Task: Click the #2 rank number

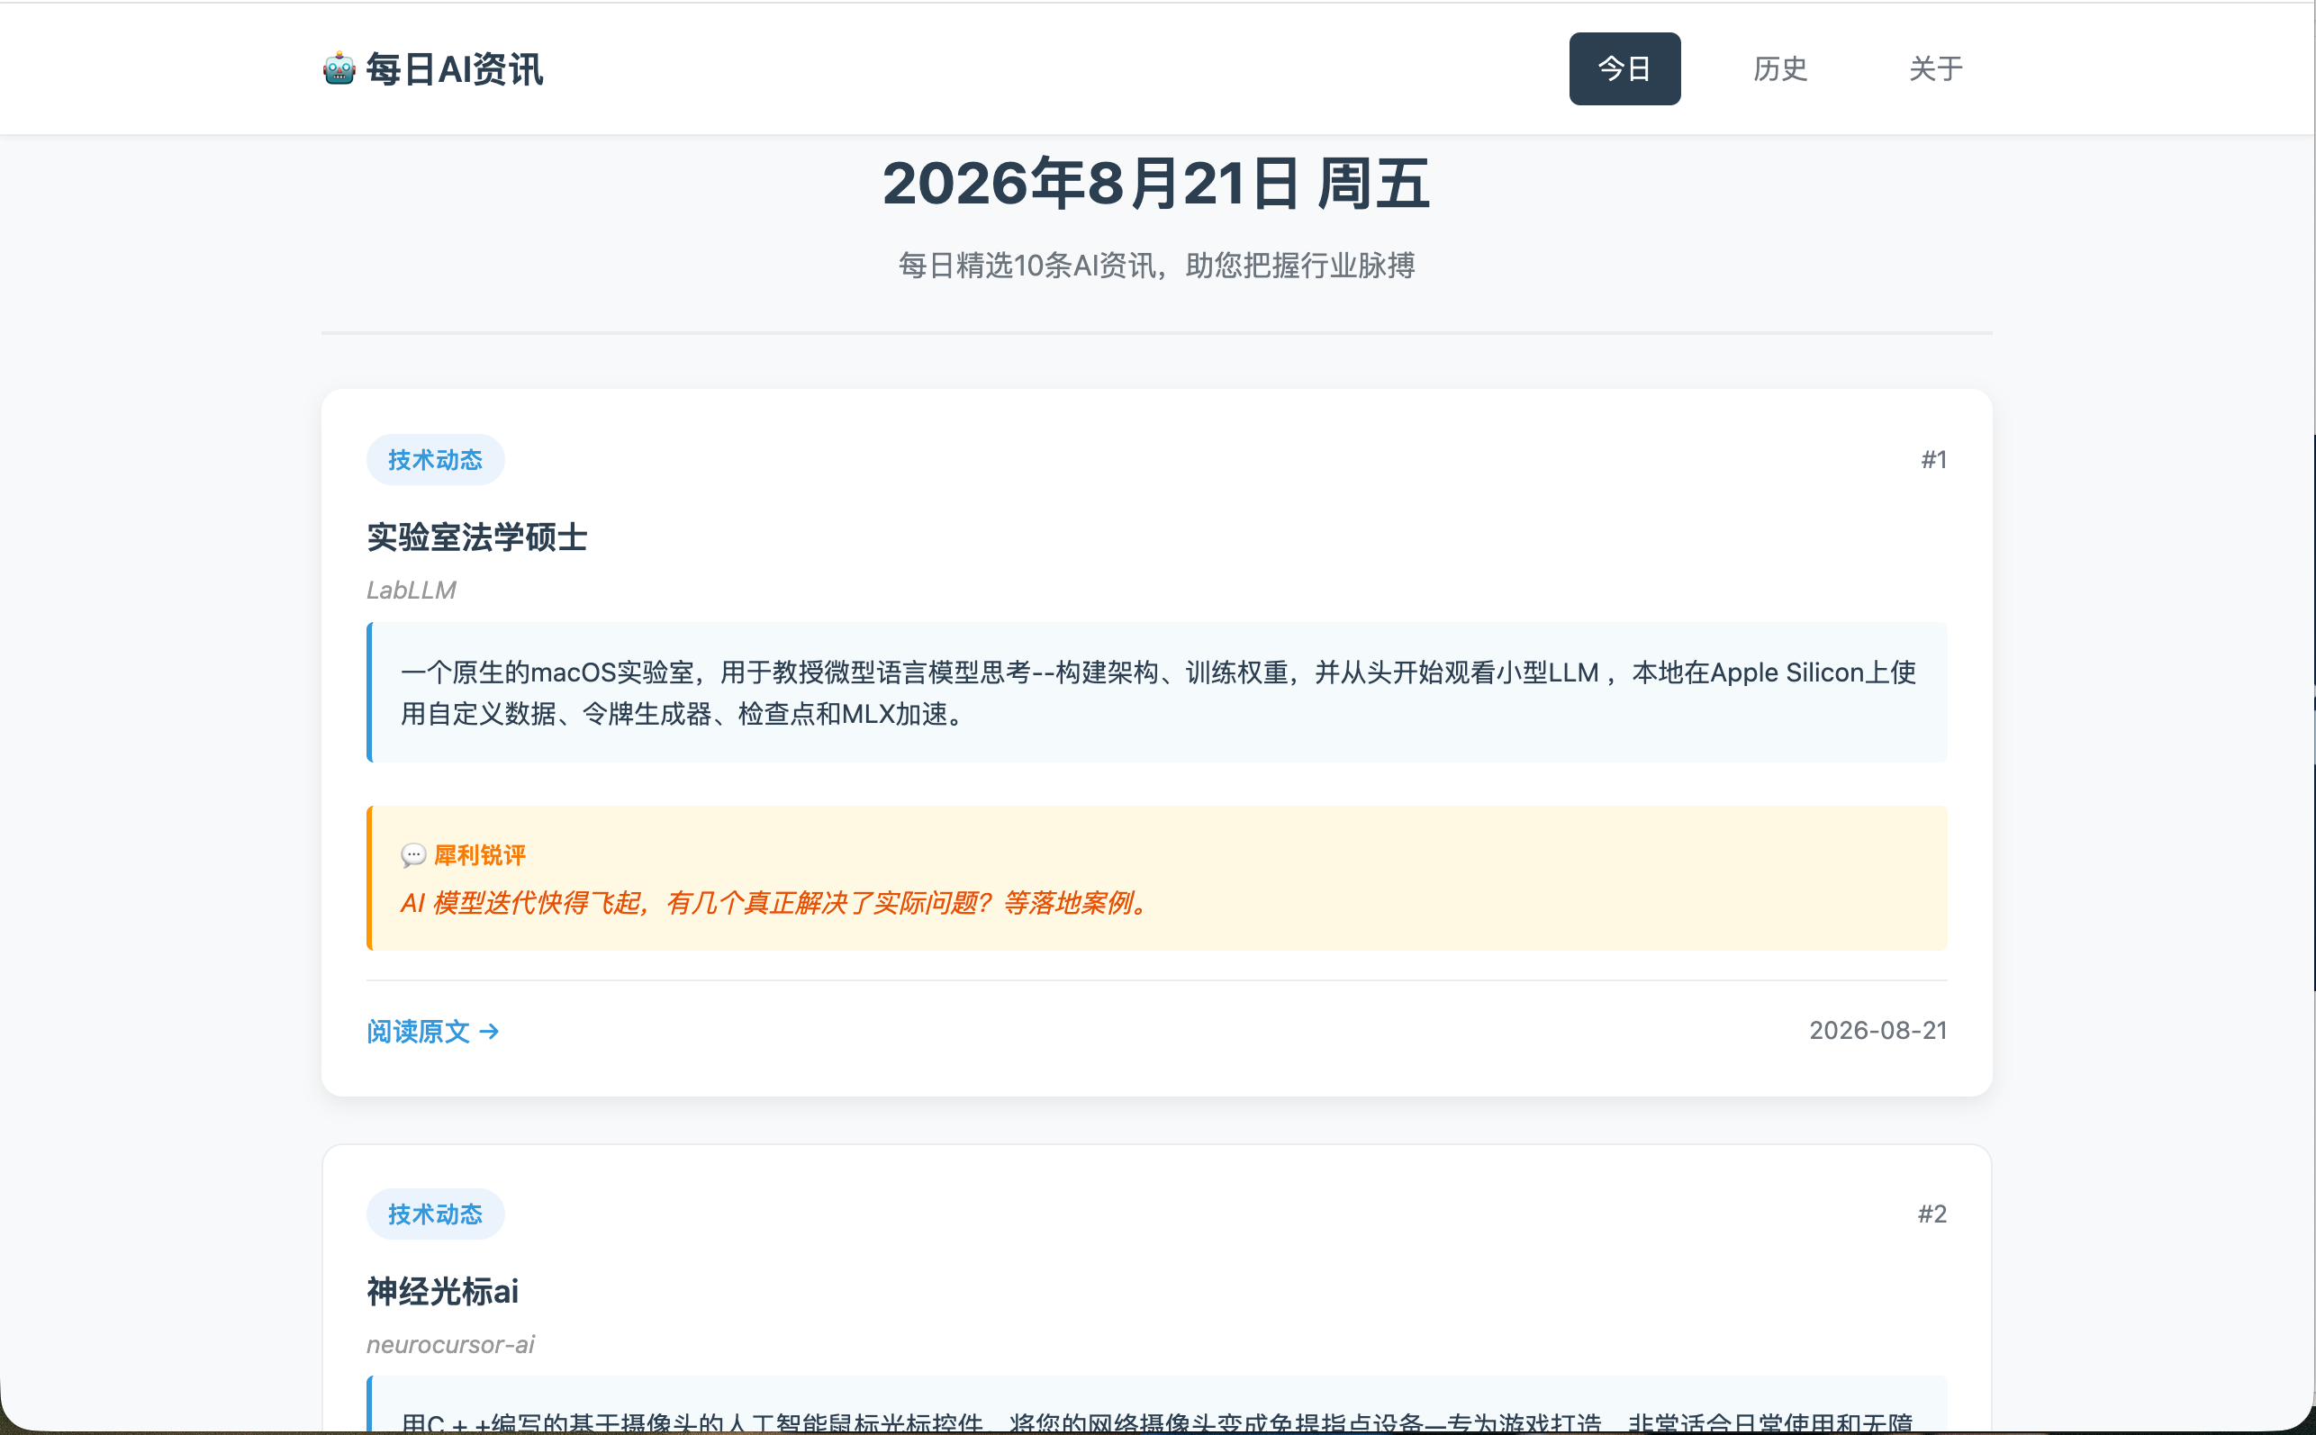Action: point(1932,1214)
